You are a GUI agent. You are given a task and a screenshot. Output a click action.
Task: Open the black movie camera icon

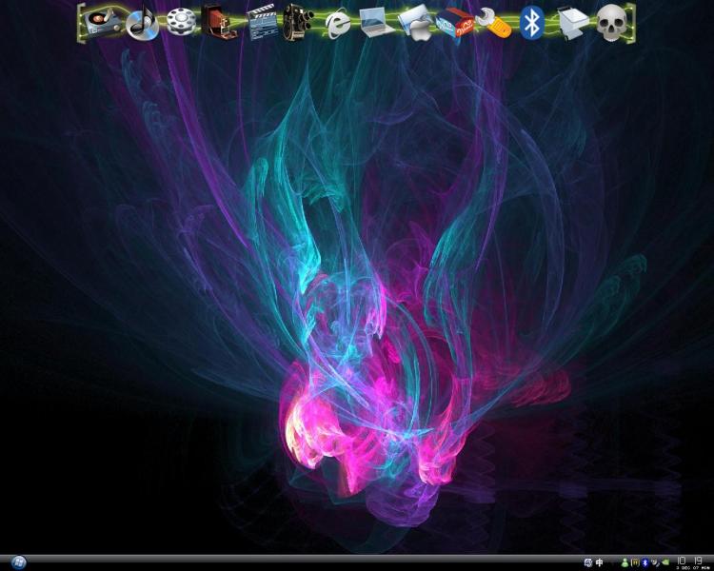tap(298, 22)
